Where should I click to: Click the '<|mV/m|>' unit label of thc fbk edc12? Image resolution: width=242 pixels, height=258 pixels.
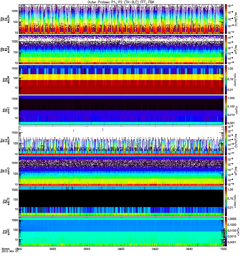pyautogui.click(x=236, y=201)
